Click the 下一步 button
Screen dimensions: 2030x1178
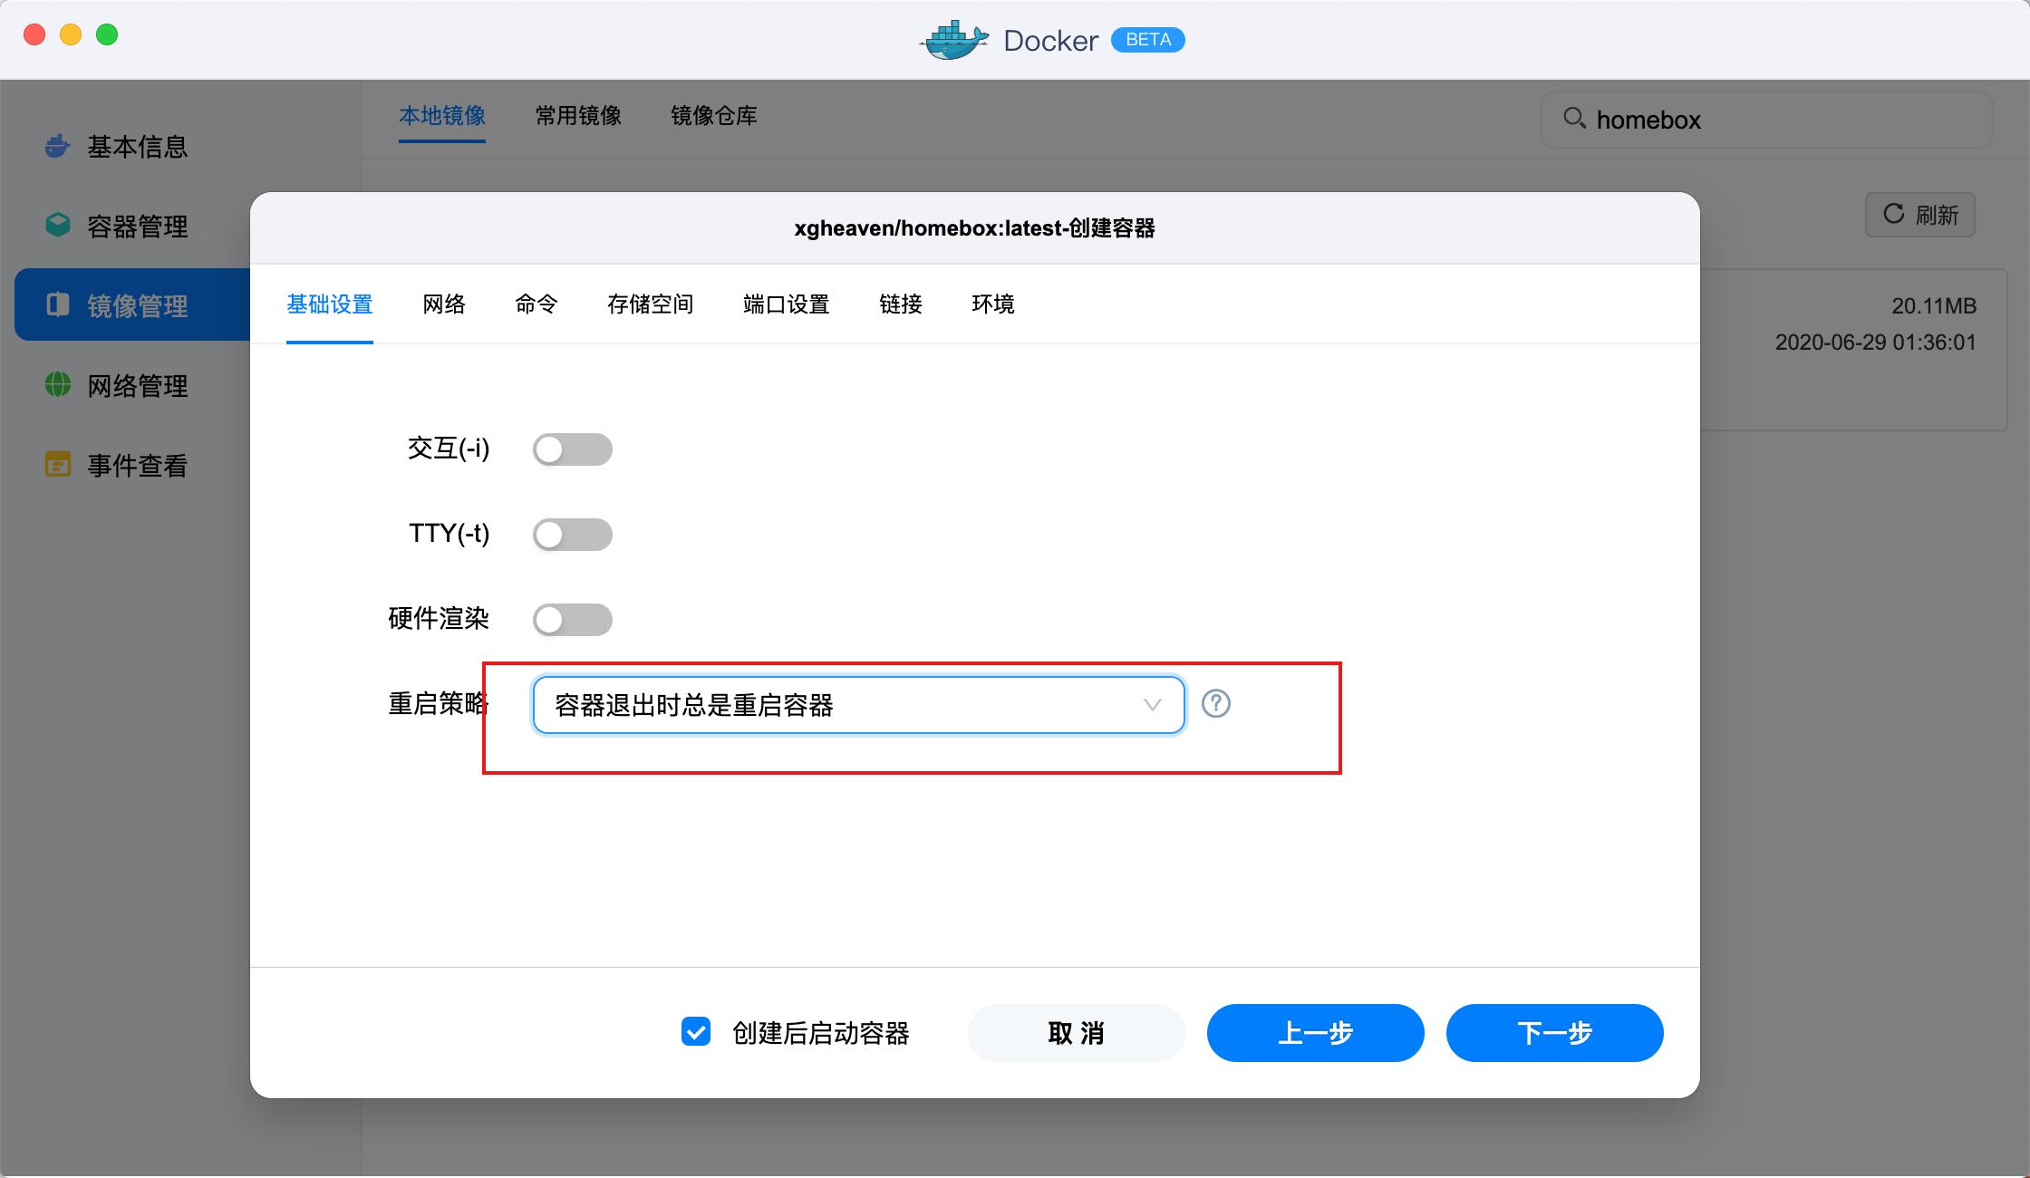coord(1553,1032)
